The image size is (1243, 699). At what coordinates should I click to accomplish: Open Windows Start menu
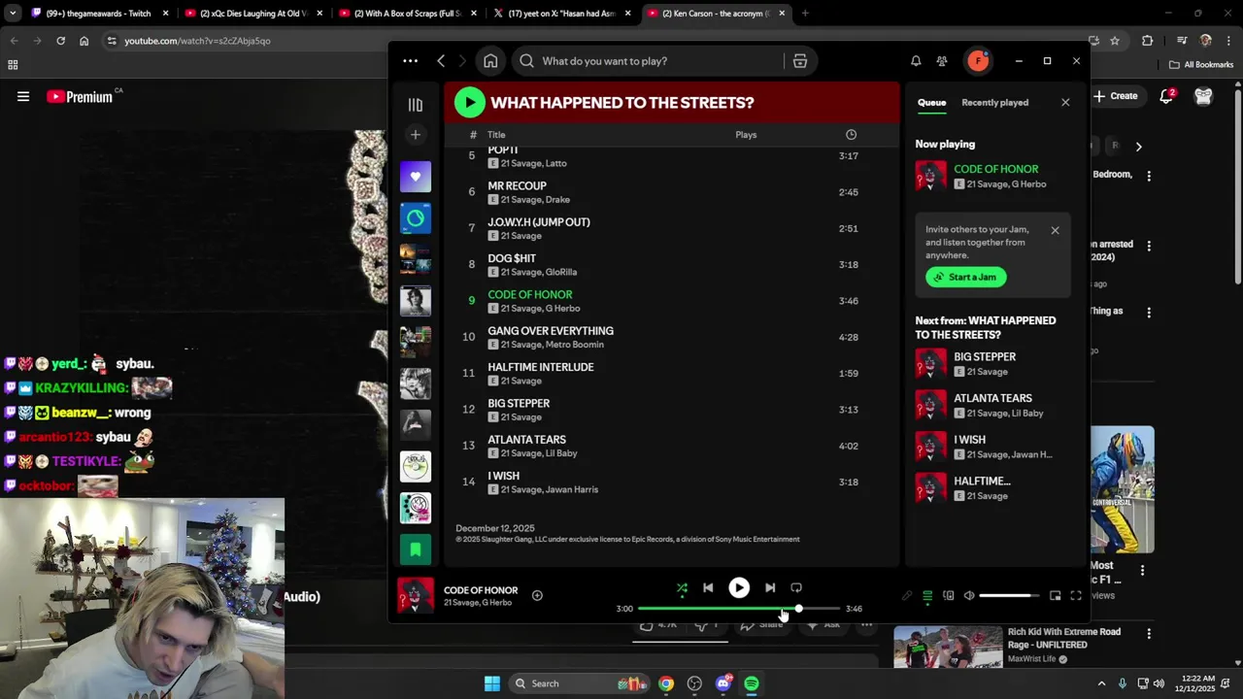pyautogui.click(x=492, y=683)
